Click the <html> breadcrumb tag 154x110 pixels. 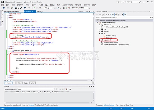click(20, 83)
